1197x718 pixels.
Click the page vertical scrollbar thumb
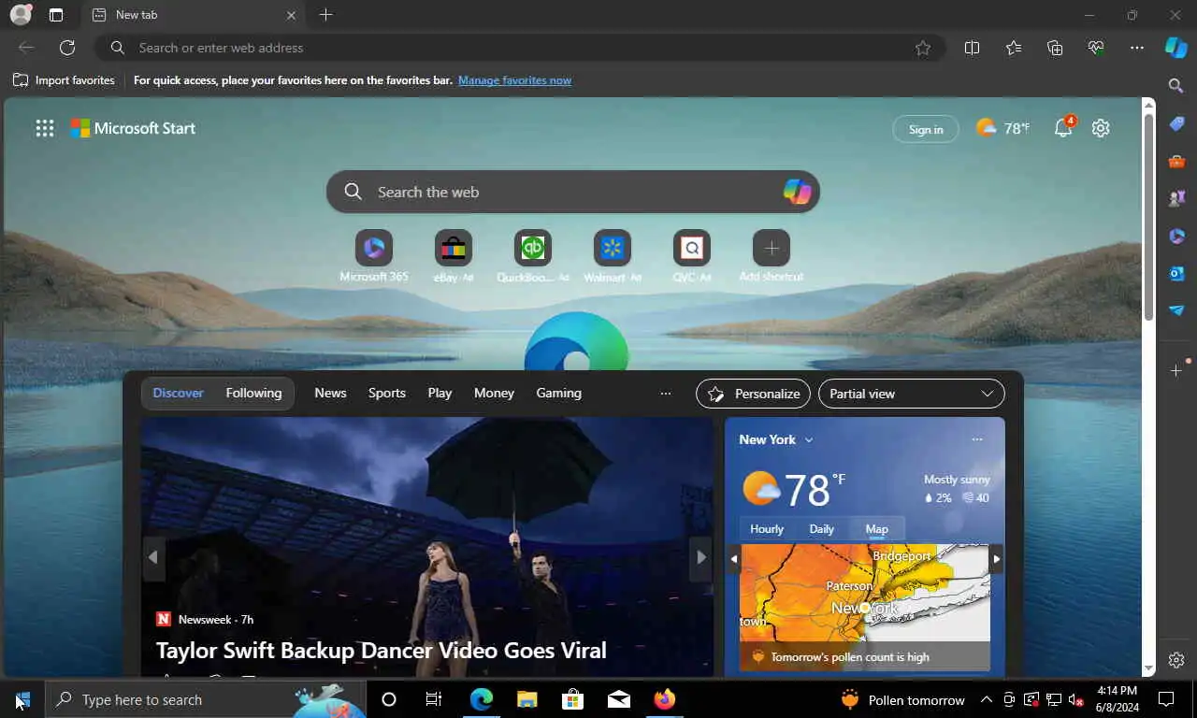1149,216
